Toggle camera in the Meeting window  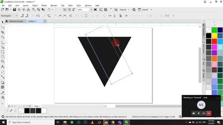coord(194,114)
